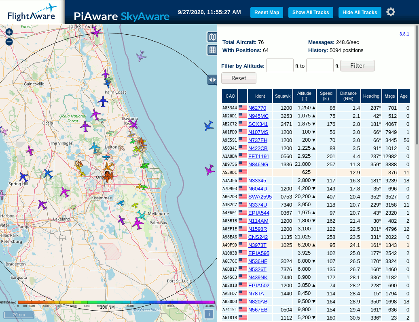Select the lavender aircraft offshore north of Palm Coast

point(141,56)
